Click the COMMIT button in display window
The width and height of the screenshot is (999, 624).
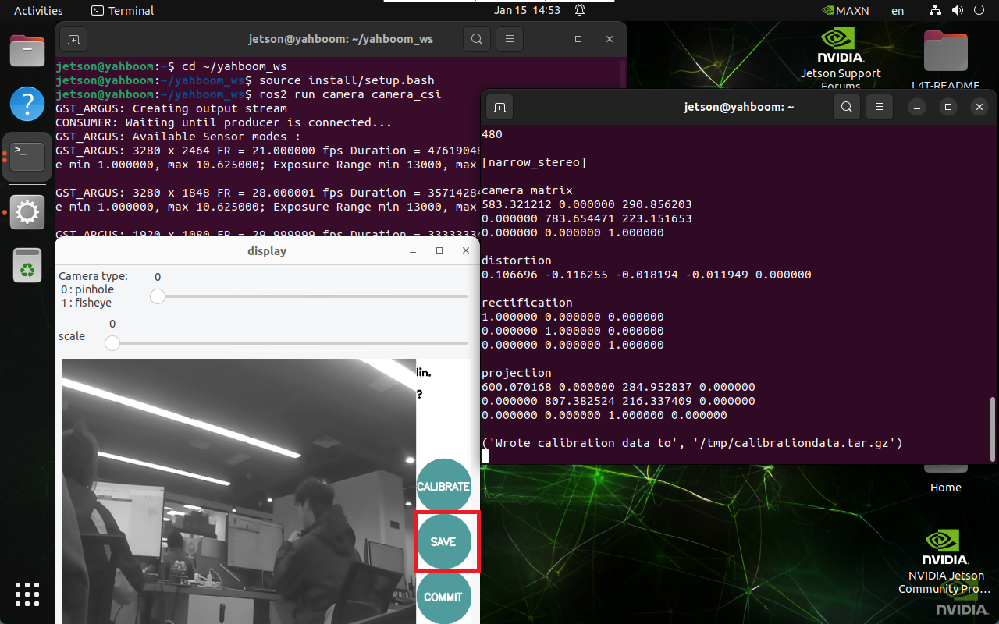443,597
